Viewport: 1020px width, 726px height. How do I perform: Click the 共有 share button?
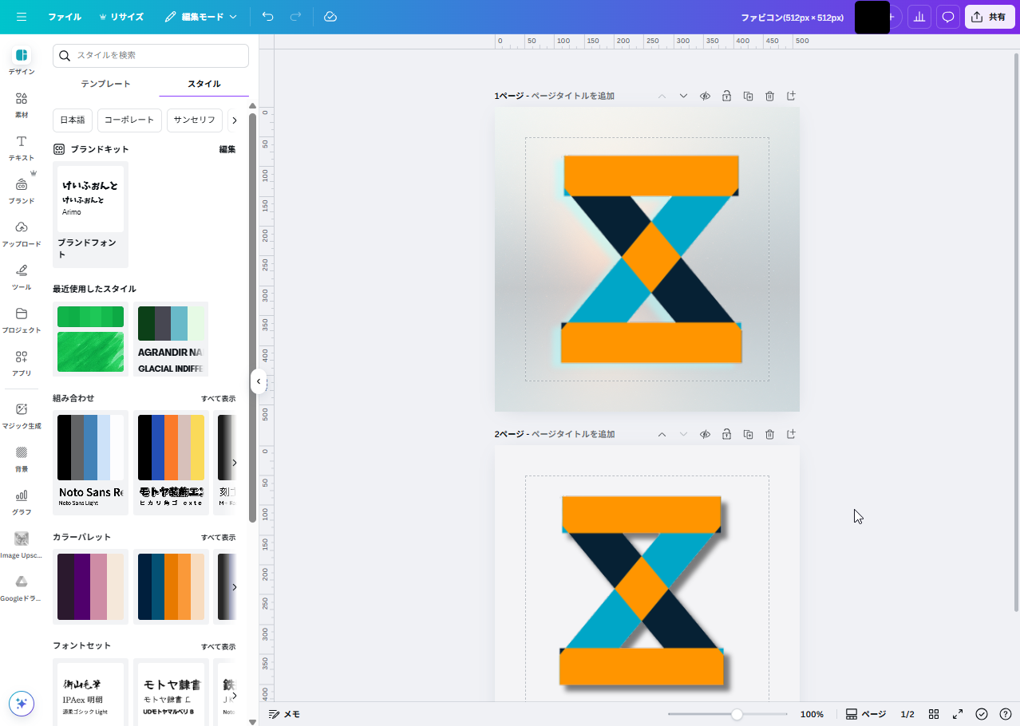[989, 17]
